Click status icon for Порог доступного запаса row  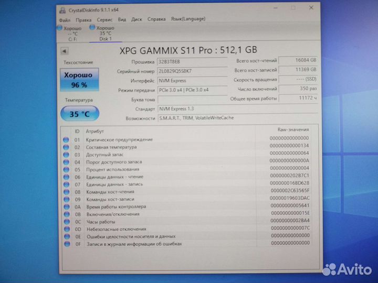[x=66, y=162]
